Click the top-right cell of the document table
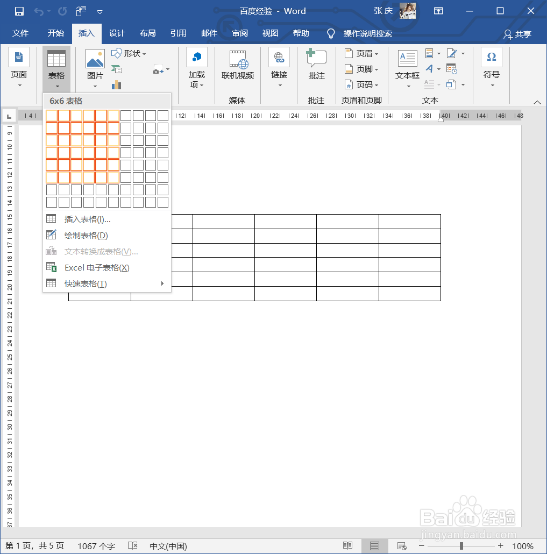The image size is (547, 554). tap(410, 222)
